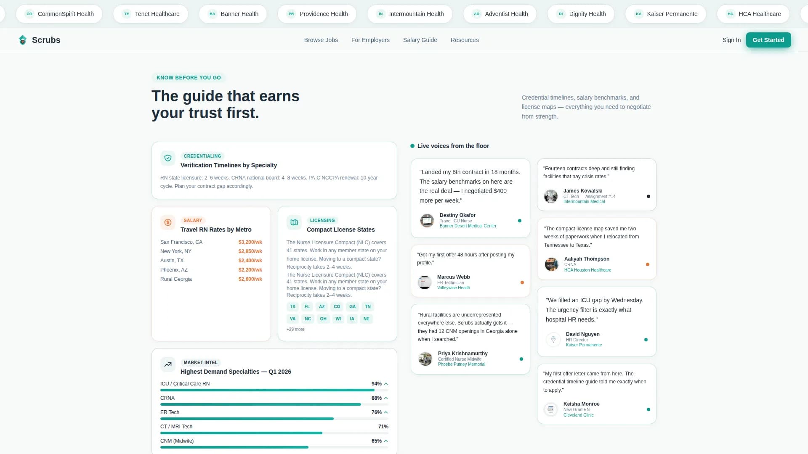Click the Salary dollar coin icon
808x454 pixels.
pyautogui.click(x=168, y=222)
